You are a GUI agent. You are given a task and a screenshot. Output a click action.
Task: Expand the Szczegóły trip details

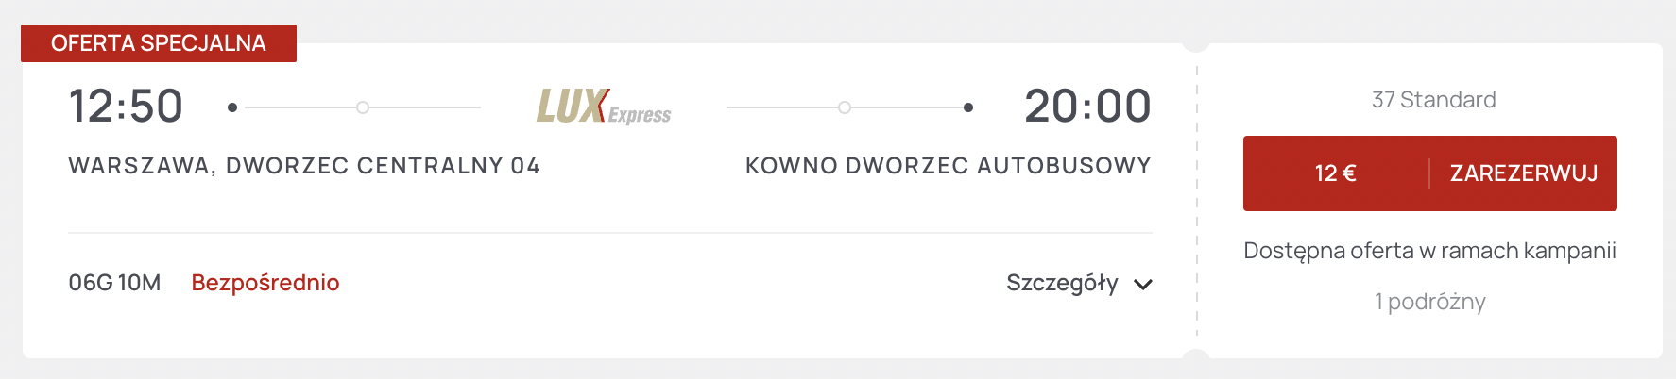click(x=1062, y=283)
